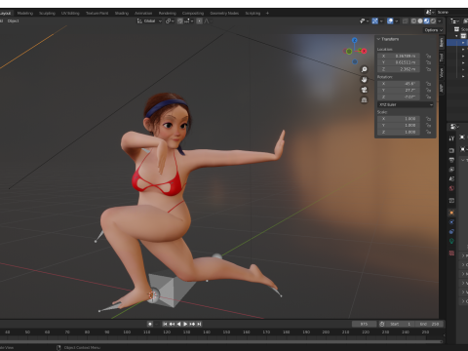468x351 pixels.
Task: Click the Scale X value field
Action: pyautogui.click(x=399, y=119)
